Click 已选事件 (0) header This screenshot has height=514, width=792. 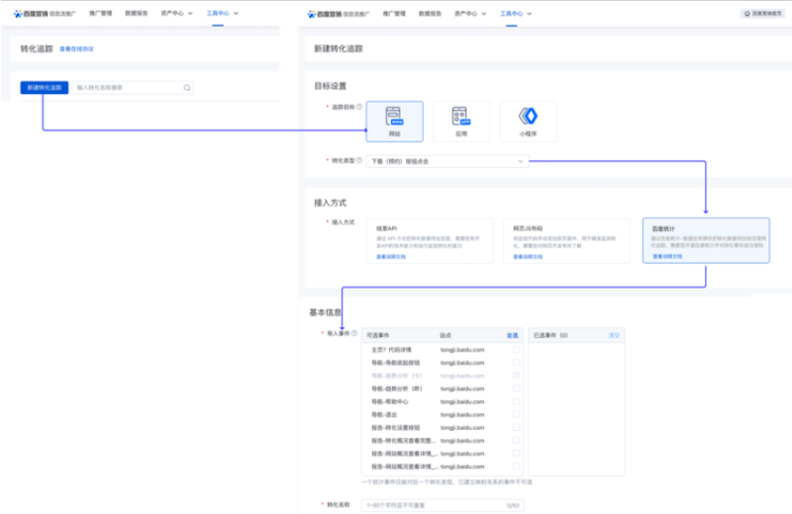[x=550, y=335]
